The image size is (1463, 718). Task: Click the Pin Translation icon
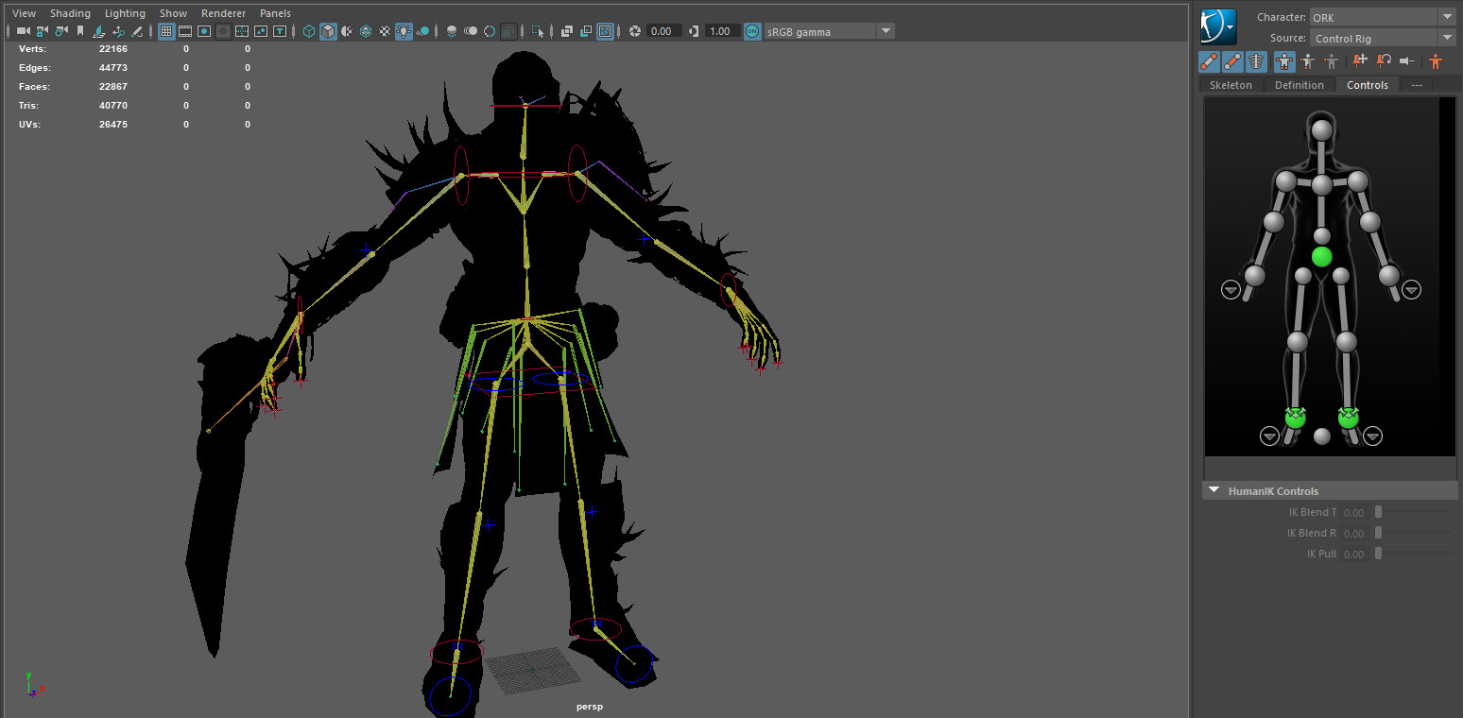pyautogui.click(x=1360, y=61)
